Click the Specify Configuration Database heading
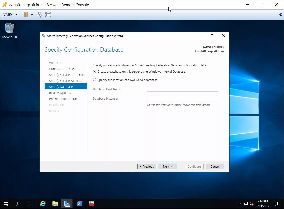 (x=84, y=50)
